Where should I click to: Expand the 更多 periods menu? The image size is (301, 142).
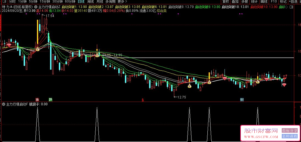click(x=122, y=2)
